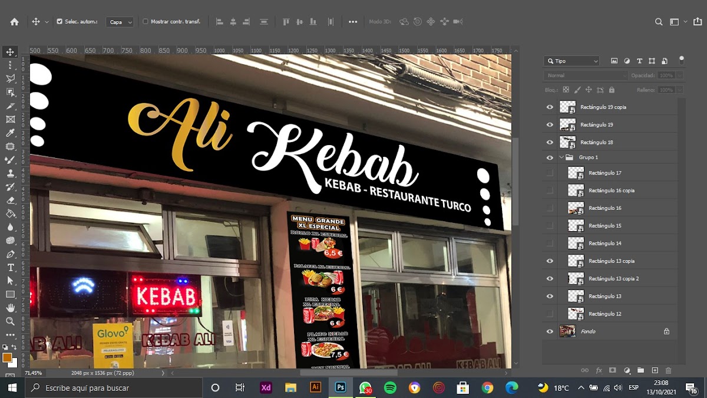Click the delete layer trash icon
Image resolution: width=707 pixels, height=398 pixels.
pyautogui.click(x=668, y=370)
